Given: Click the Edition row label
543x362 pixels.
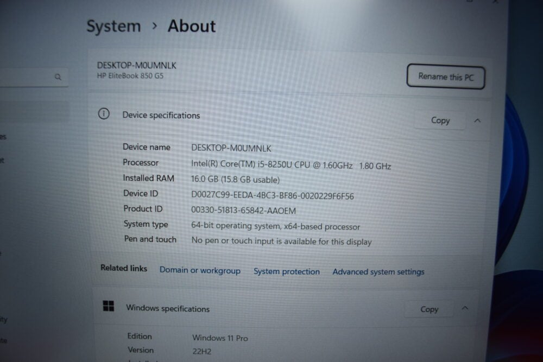Looking at the screenshot, I should coord(140,336).
